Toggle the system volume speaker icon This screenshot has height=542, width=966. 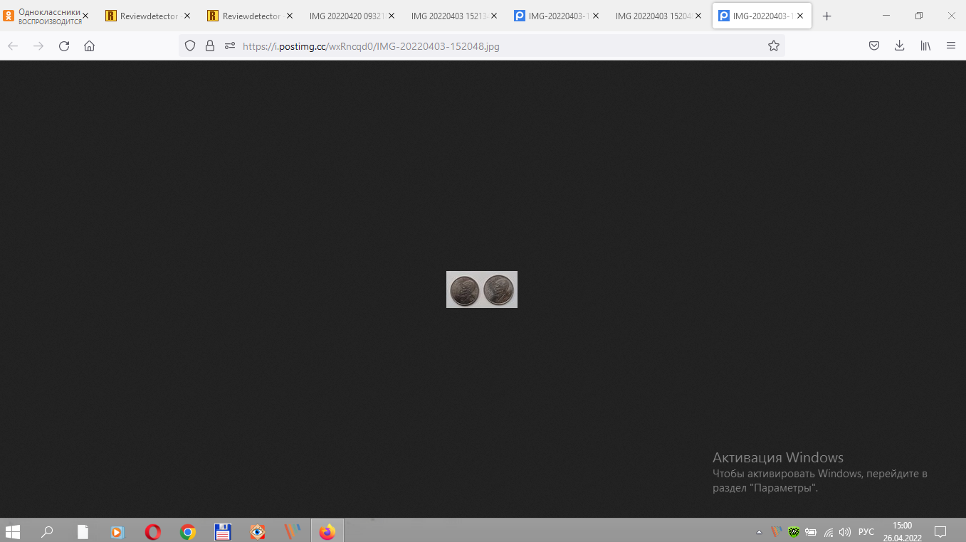click(x=845, y=531)
